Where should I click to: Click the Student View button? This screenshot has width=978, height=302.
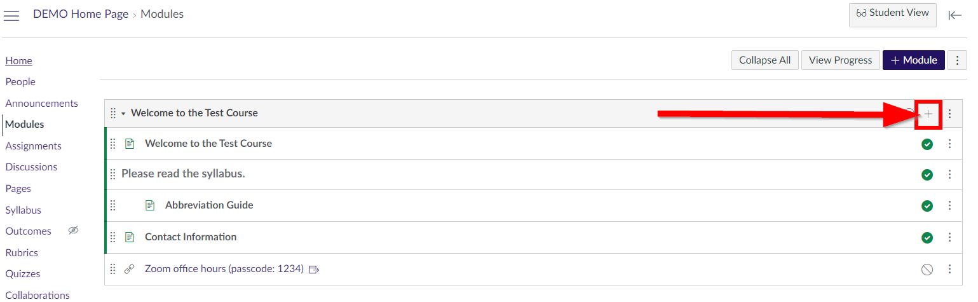(892, 14)
